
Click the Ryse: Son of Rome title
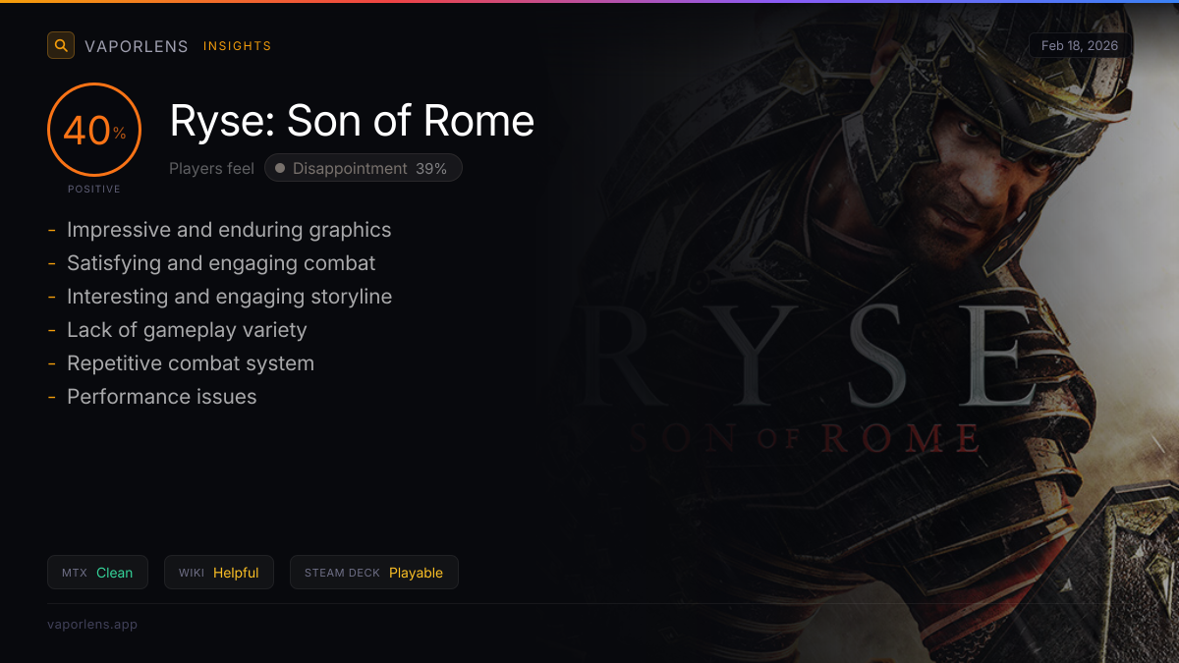click(352, 121)
